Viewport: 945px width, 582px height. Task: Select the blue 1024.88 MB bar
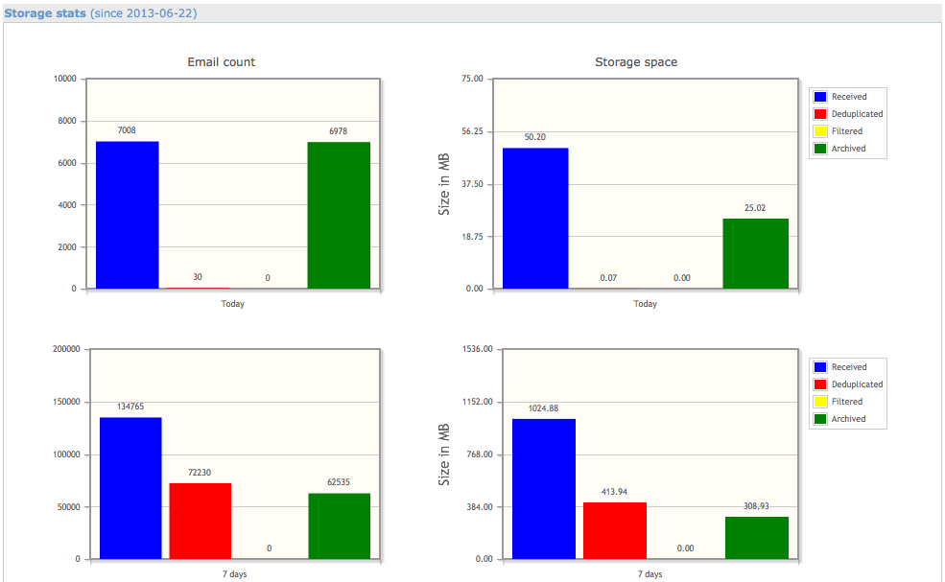point(544,488)
